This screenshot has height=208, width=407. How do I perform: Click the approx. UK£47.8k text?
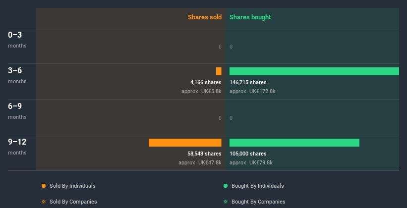200,162
